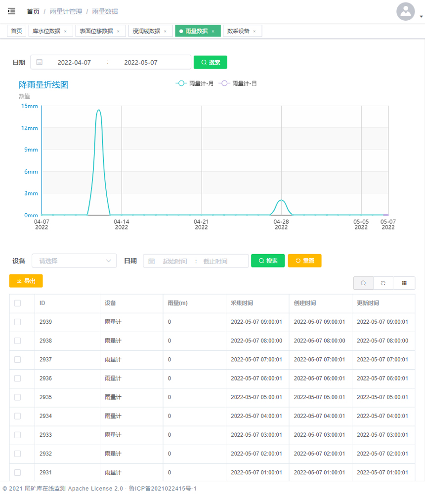
Task: Click the user avatar icon
Action: coord(405,11)
